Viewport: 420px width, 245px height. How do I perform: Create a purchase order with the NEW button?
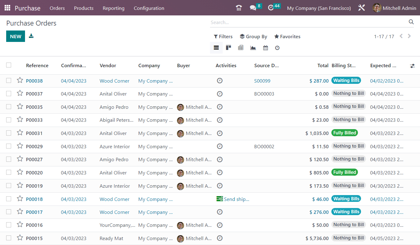[15, 36]
